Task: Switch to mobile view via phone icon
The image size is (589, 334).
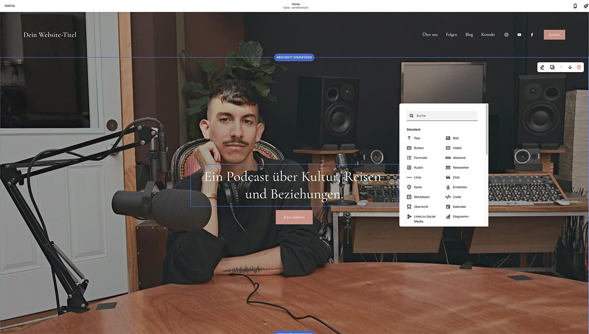Action: [575, 6]
